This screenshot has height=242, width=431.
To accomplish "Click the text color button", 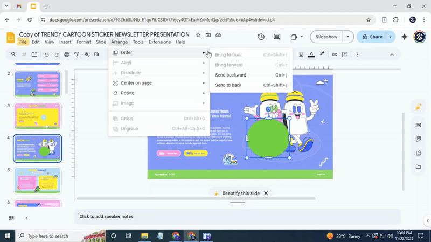I will (311, 54).
